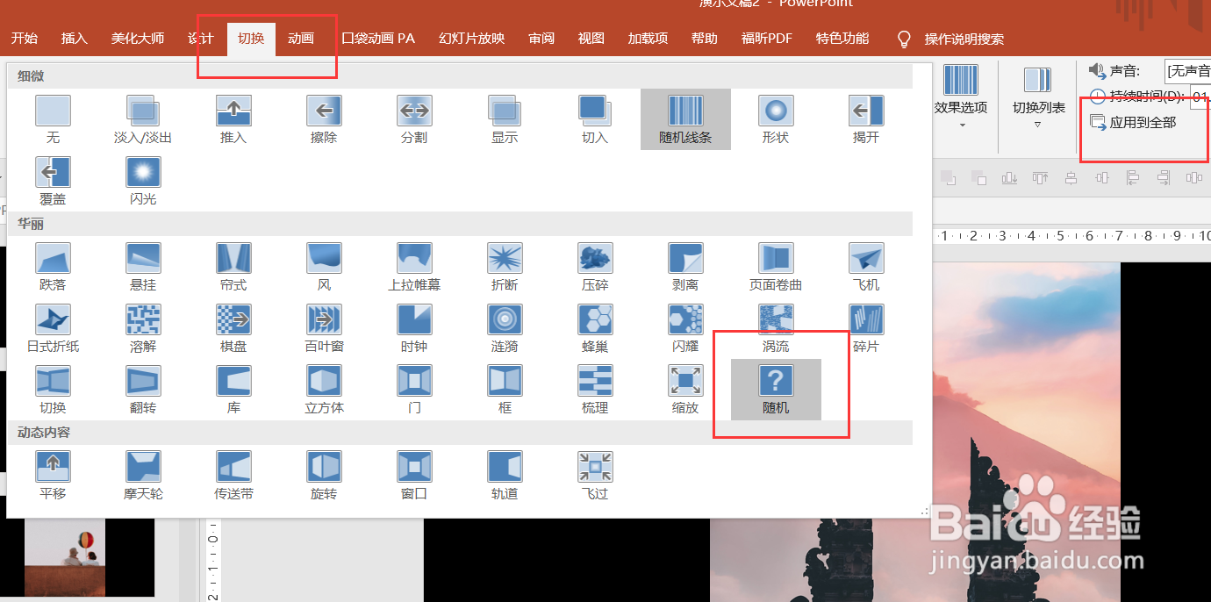
Task: Edit the 持续时间 duration field
Action: 1200,97
